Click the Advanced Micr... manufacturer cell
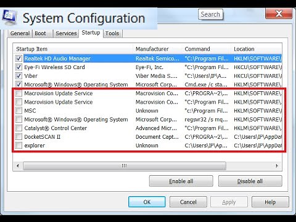Image resolution: width=296 pixels, height=222 pixels. pyautogui.click(x=156, y=128)
